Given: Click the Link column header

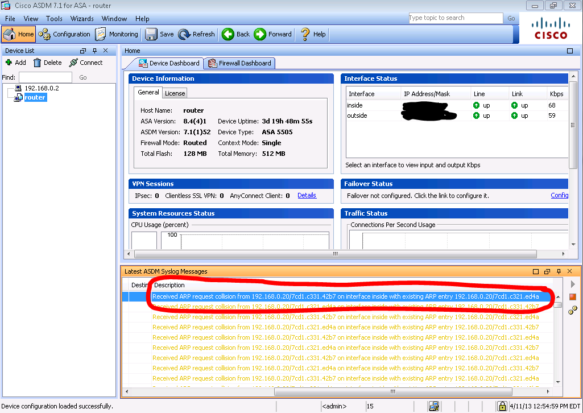Looking at the screenshot, I should pos(528,94).
